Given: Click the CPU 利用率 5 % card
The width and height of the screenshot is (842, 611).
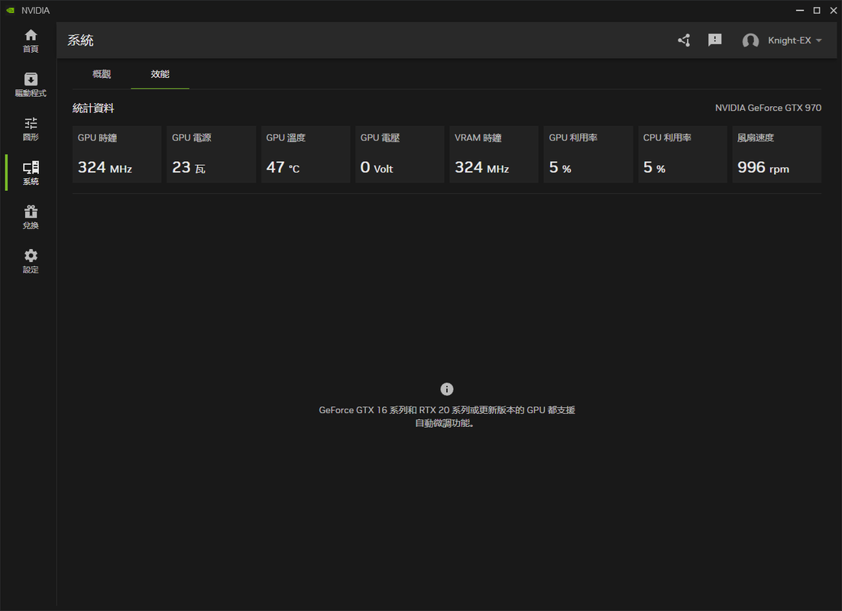Looking at the screenshot, I should [x=682, y=154].
